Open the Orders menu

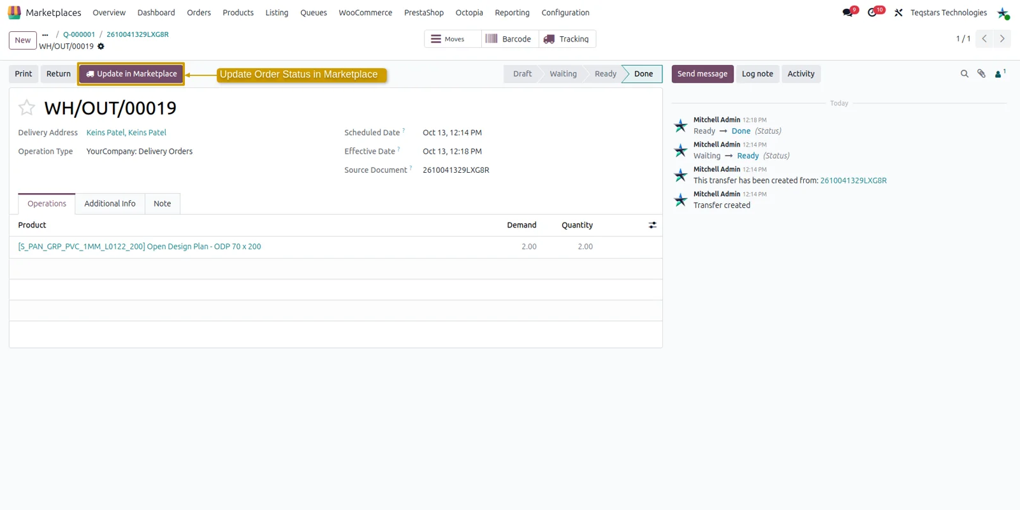[x=199, y=13]
